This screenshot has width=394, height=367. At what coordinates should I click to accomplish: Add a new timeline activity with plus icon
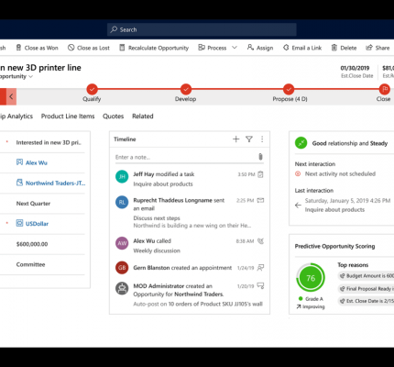pyautogui.click(x=235, y=139)
